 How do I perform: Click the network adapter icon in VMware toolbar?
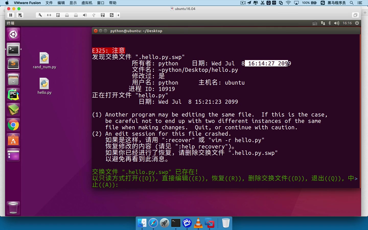click(x=49, y=15)
